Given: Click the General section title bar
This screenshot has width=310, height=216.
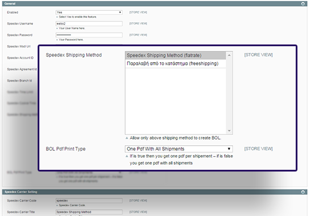Looking at the screenshot, I should click(x=154, y=3).
